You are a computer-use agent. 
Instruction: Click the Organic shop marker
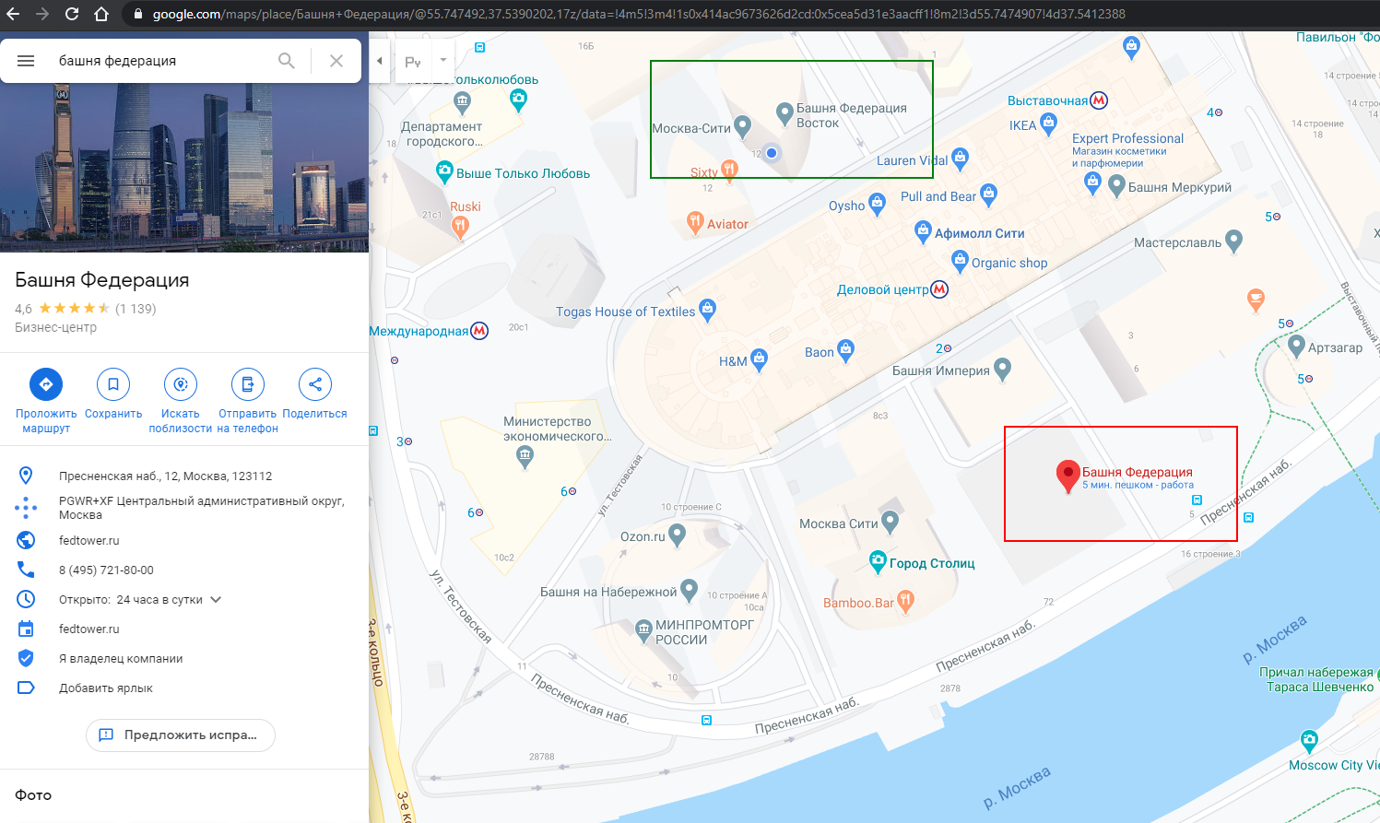pos(960,262)
